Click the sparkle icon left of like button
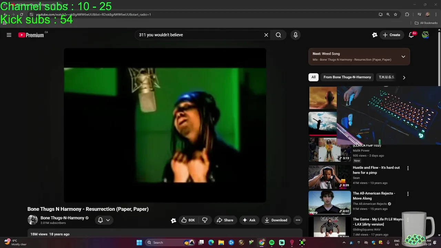 pos(173,220)
